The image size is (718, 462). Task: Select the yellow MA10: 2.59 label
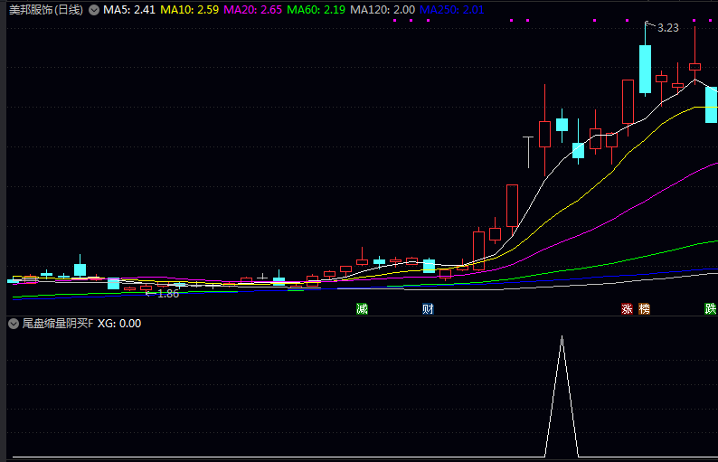189,10
